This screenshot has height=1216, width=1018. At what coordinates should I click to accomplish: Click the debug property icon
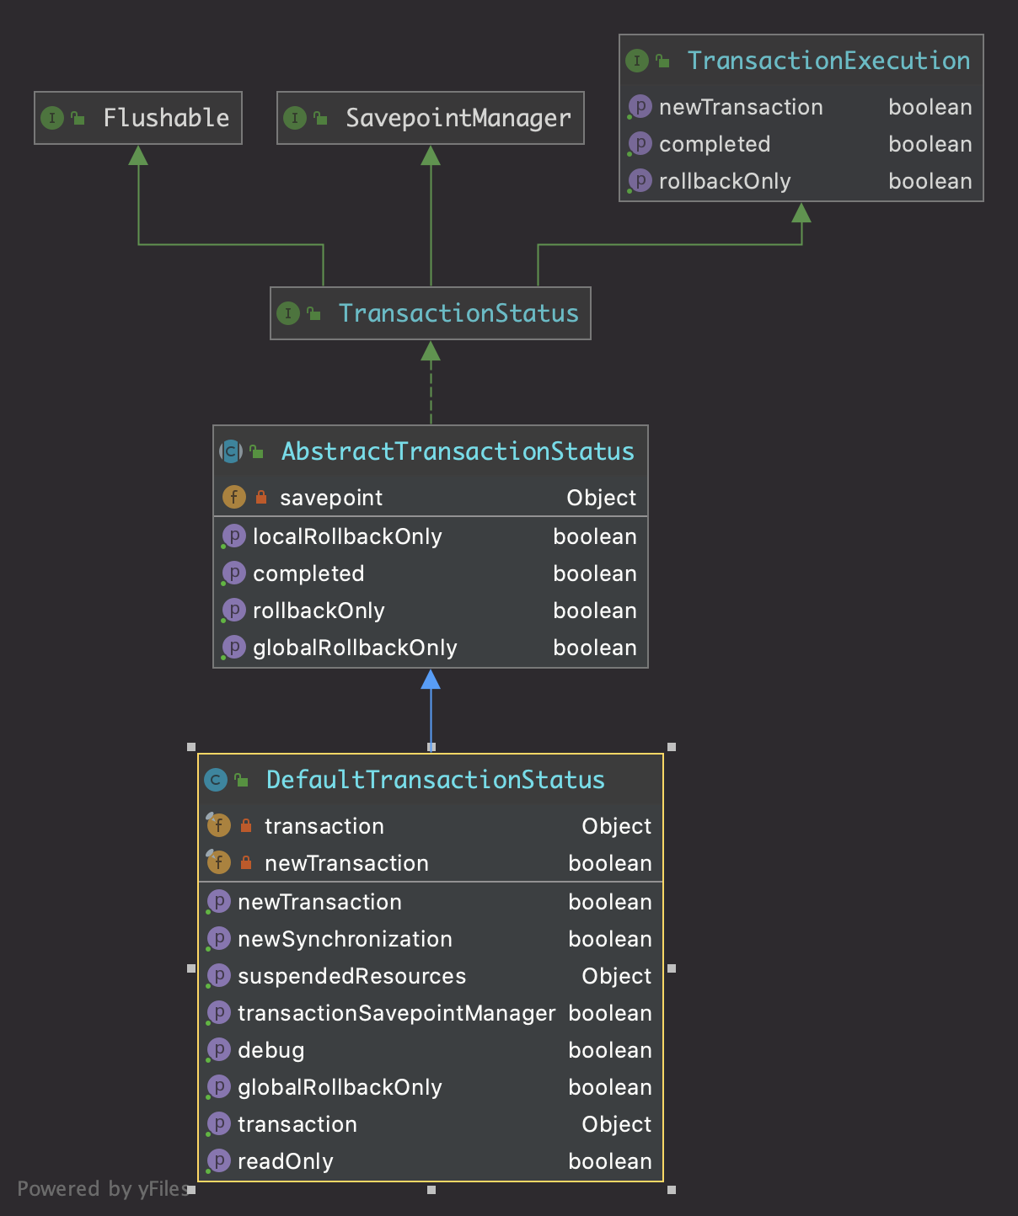[218, 1050]
